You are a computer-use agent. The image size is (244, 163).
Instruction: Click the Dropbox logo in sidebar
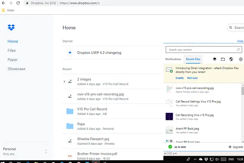pyautogui.click(x=11, y=28)
